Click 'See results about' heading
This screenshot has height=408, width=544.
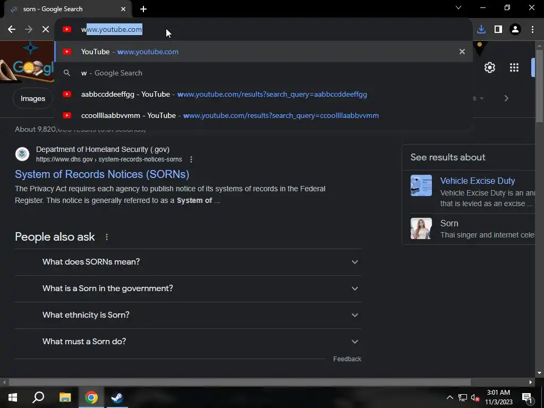pyautogui.click(x=448, y=157)
